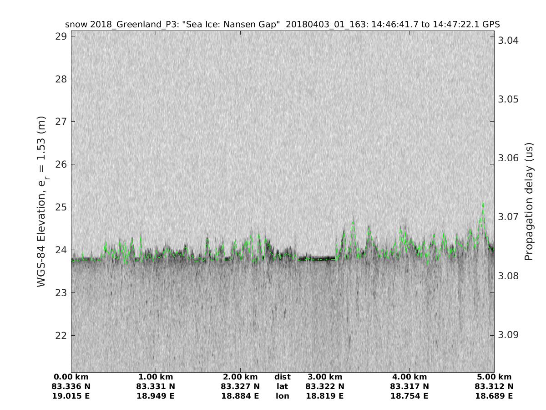Click the plot title text at top

pos(283,24)
